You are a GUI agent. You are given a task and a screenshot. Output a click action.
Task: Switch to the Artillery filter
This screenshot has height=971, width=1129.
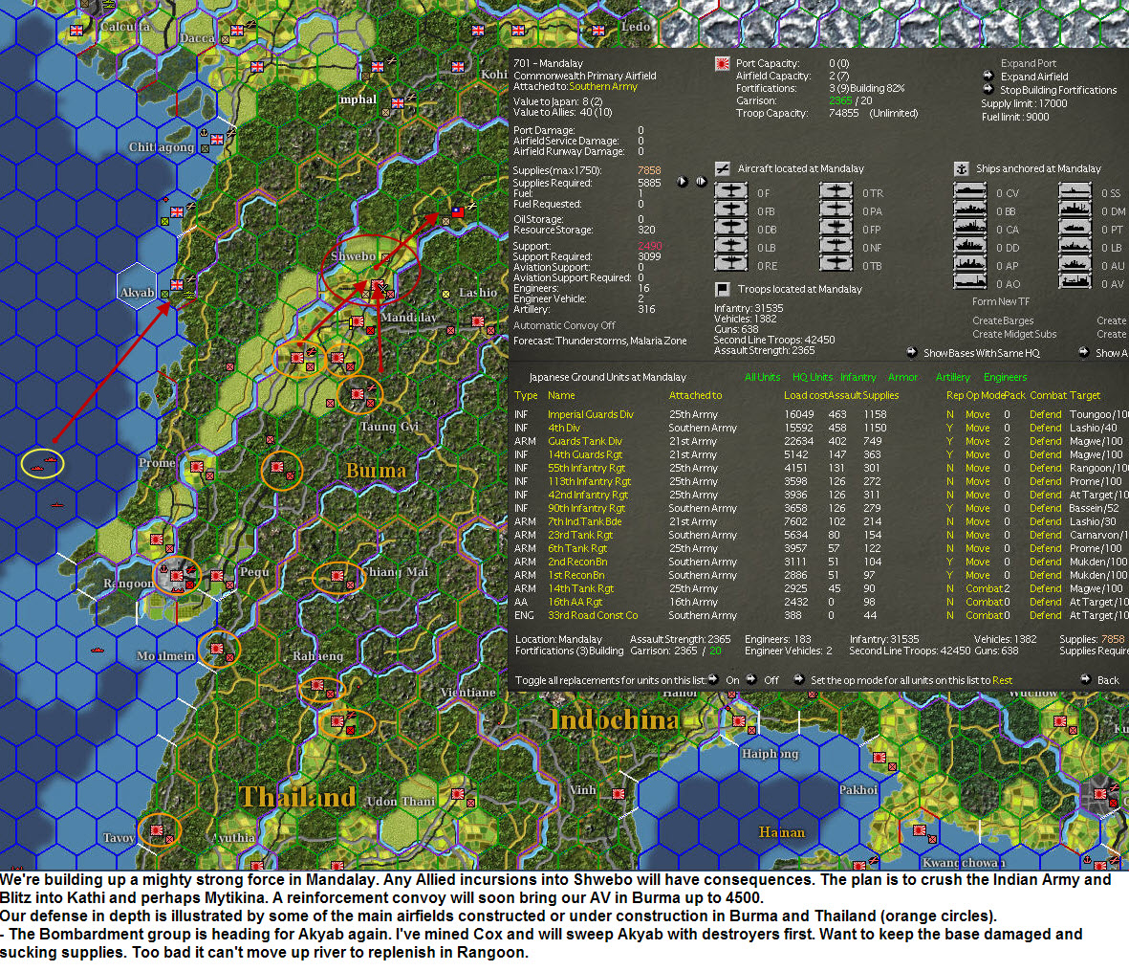point(952,377)
